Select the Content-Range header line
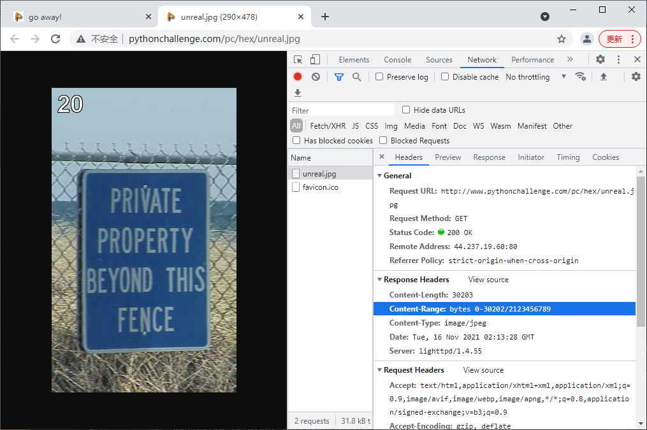647x430 pixels. [x=504, y=309]
